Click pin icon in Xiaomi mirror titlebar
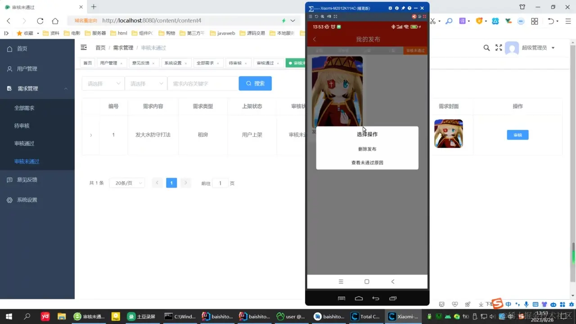Screen dimensions: 576x324 tap(403, 8)
